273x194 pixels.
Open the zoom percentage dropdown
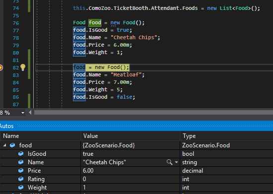(x=23, y=113)
